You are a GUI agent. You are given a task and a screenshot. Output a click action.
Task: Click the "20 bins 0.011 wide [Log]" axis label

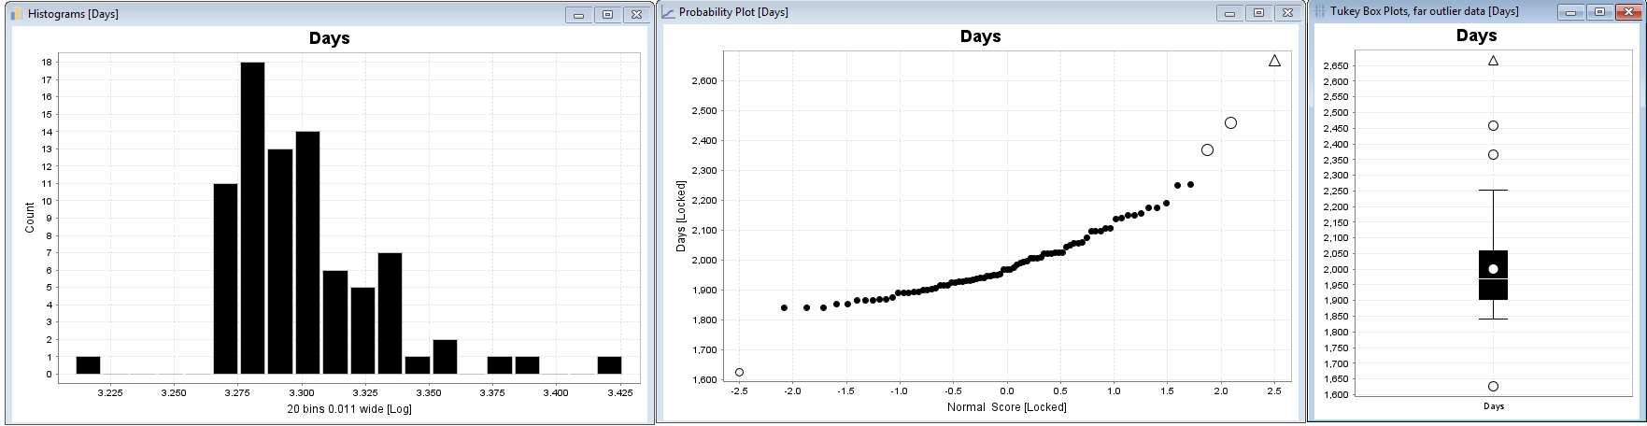[348, 409]
